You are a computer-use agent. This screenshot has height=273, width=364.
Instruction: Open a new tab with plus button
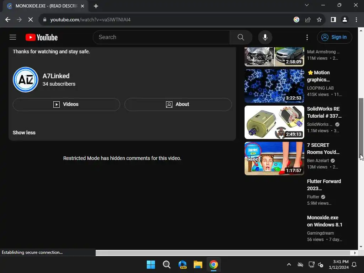(x=96, y=6)
